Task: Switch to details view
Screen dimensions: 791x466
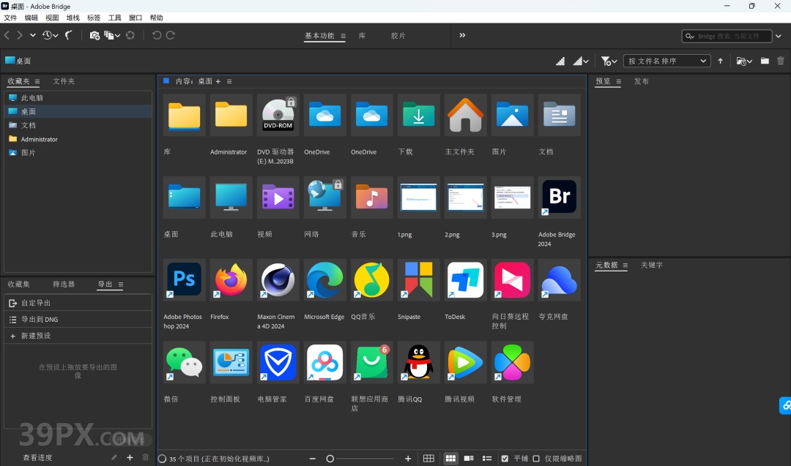Action: point(469,459)
